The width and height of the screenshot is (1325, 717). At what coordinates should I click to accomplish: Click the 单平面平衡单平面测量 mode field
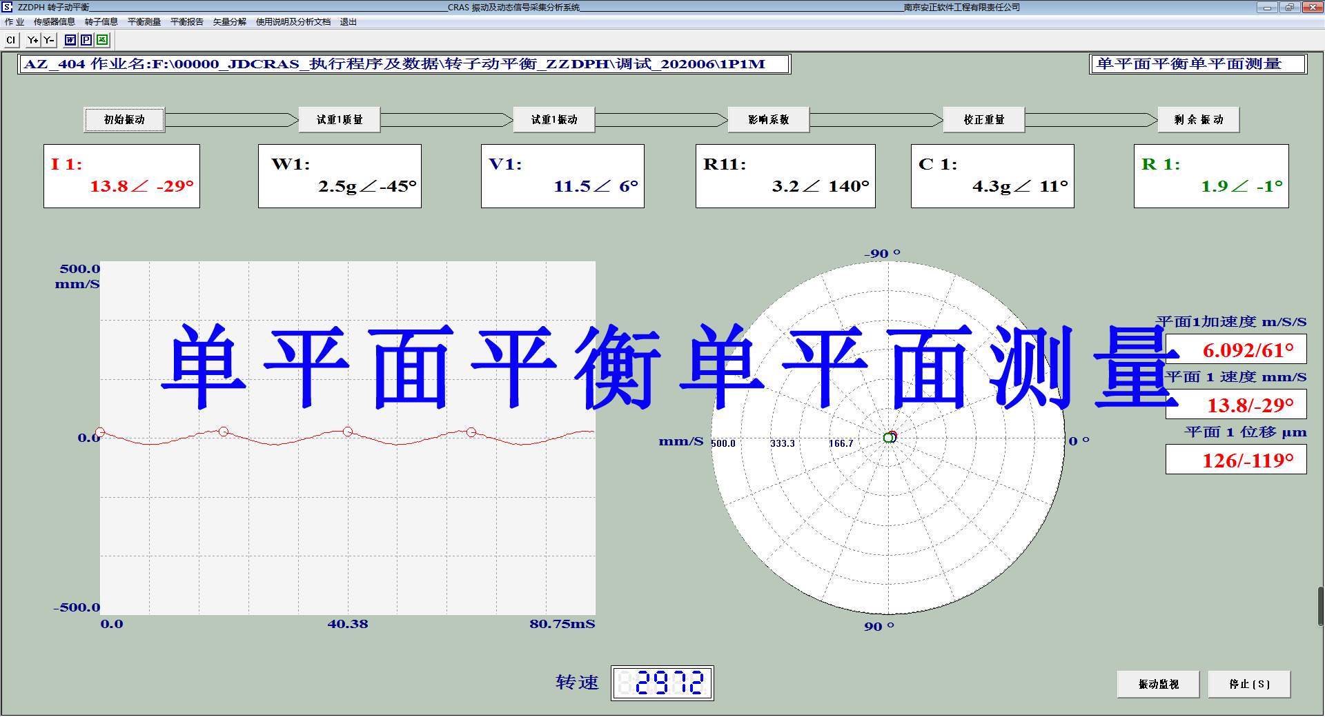1198,64
